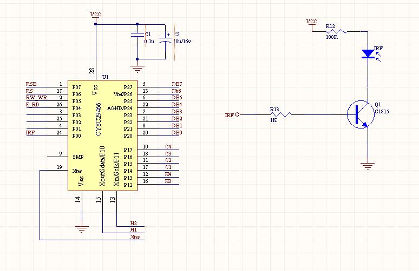The height and width of the screenshot is (271, 419).
Task: Click the Xres net label below U1
Action: point(135,236)
